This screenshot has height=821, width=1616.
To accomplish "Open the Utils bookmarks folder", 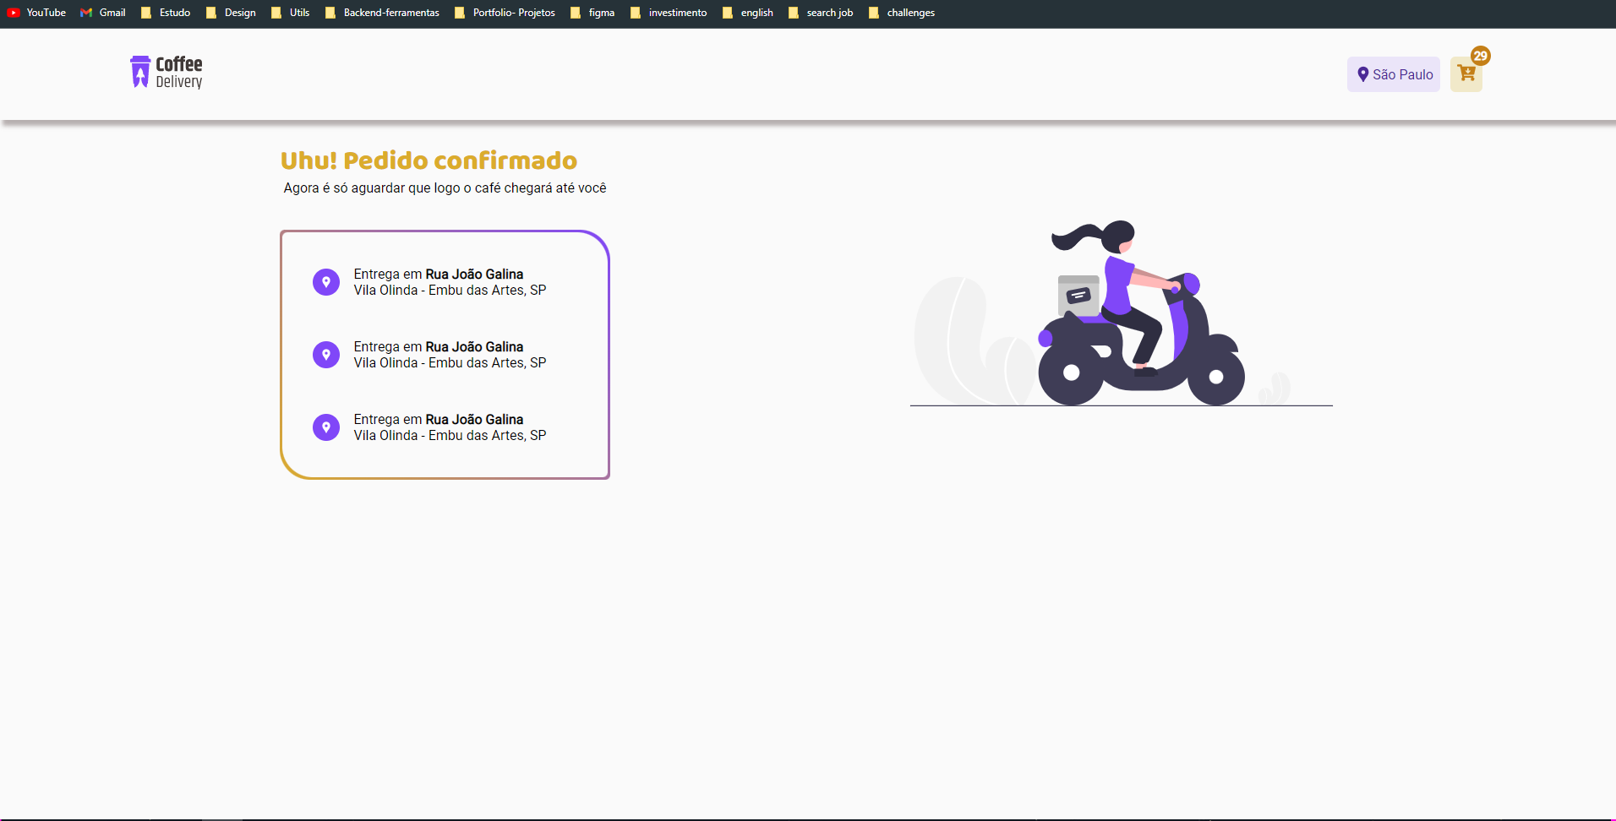I will coord(290,13).
